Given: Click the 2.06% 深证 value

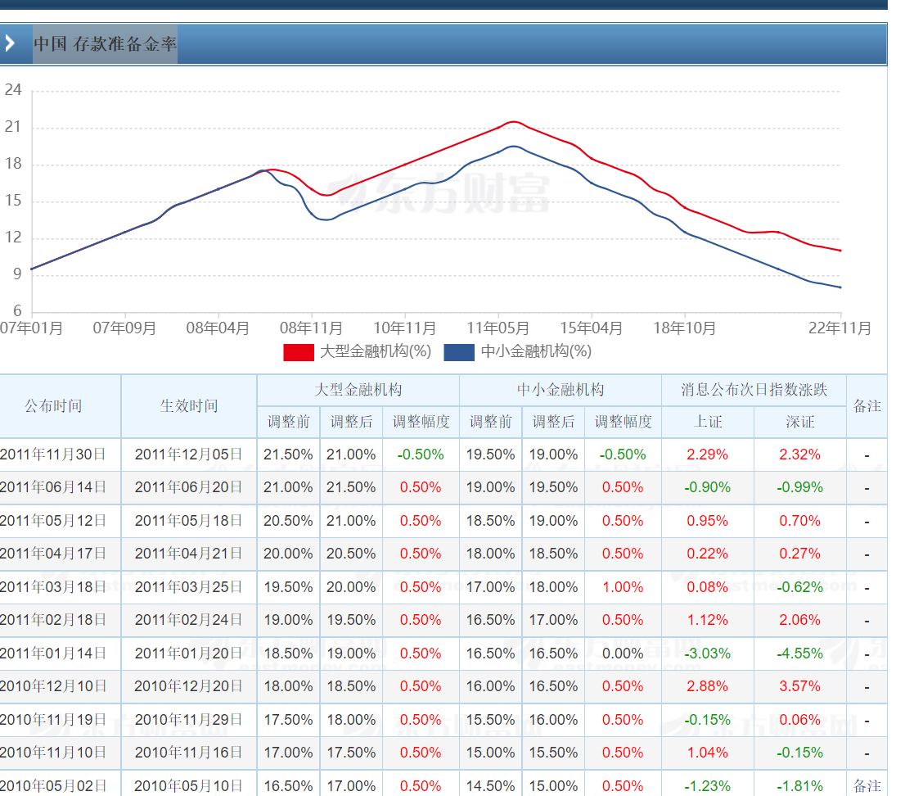Looking at the screenshot, I should point(800,621).
